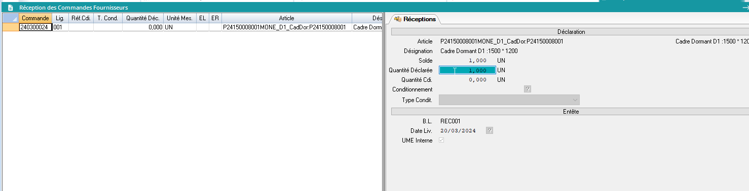Viewport: 749px width, 191px height.
Task: Click inside the Quantité Déclarée input field
Action: point(467,70)
